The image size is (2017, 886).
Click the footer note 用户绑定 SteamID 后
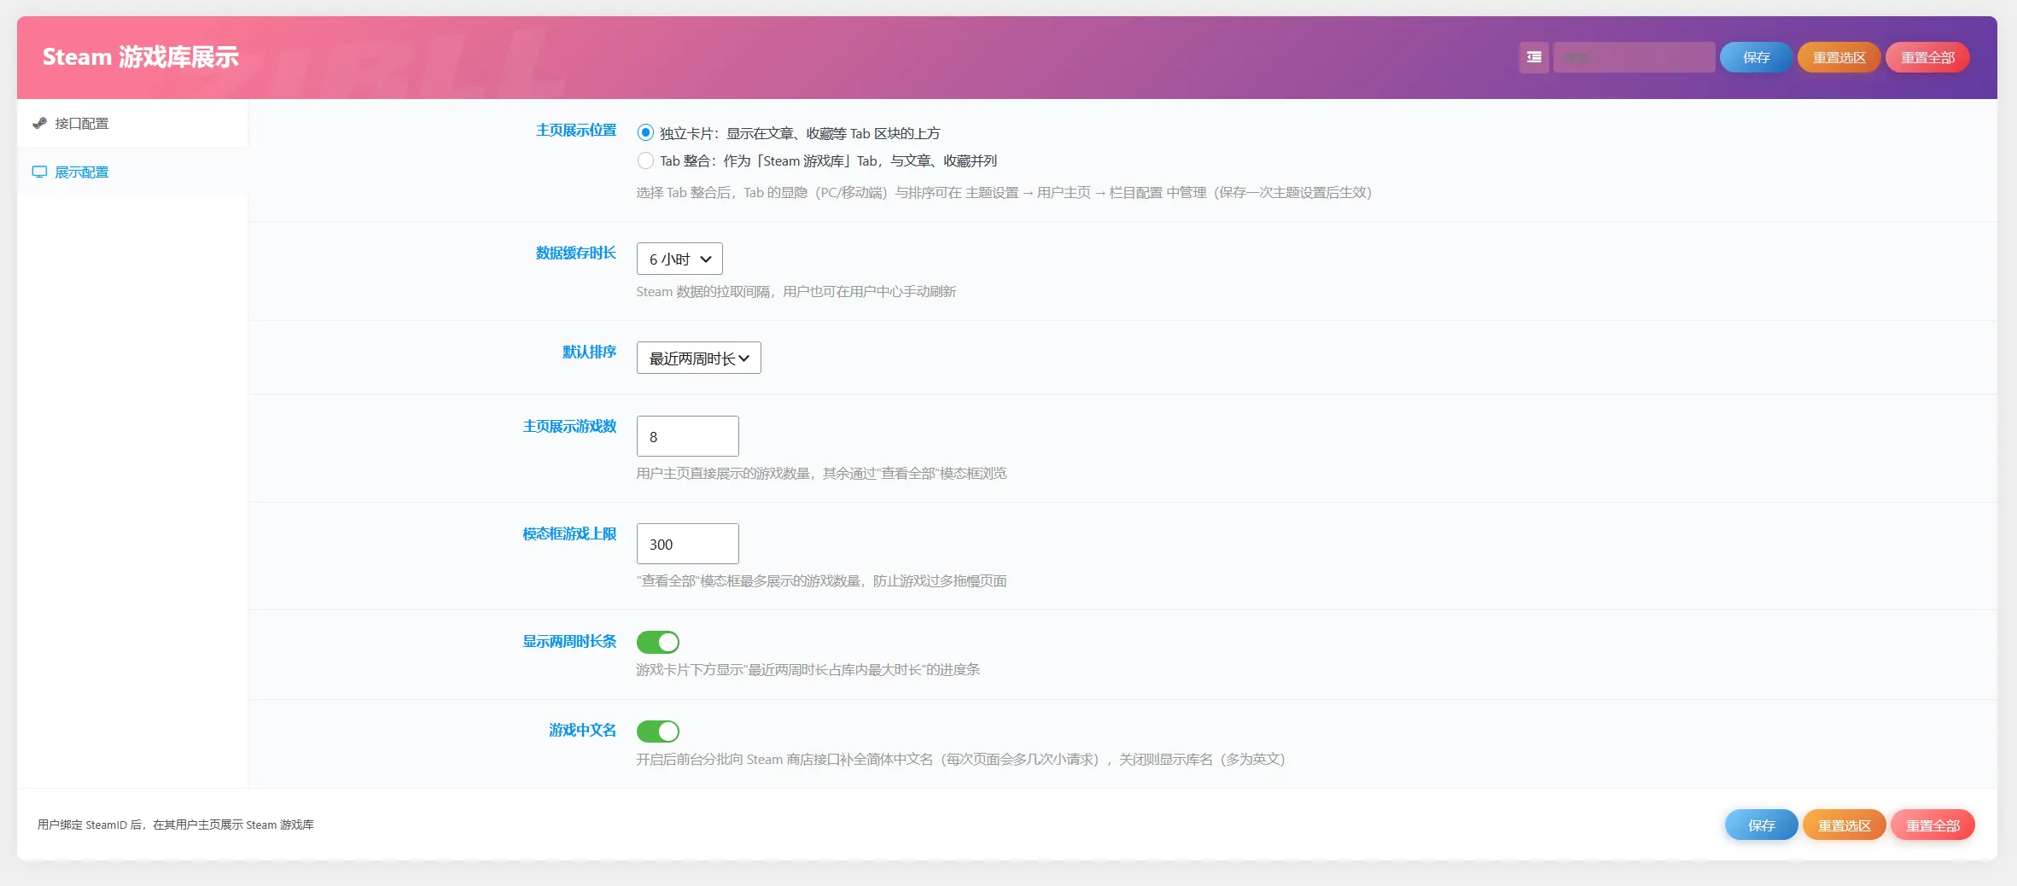(x=176, y=825)
